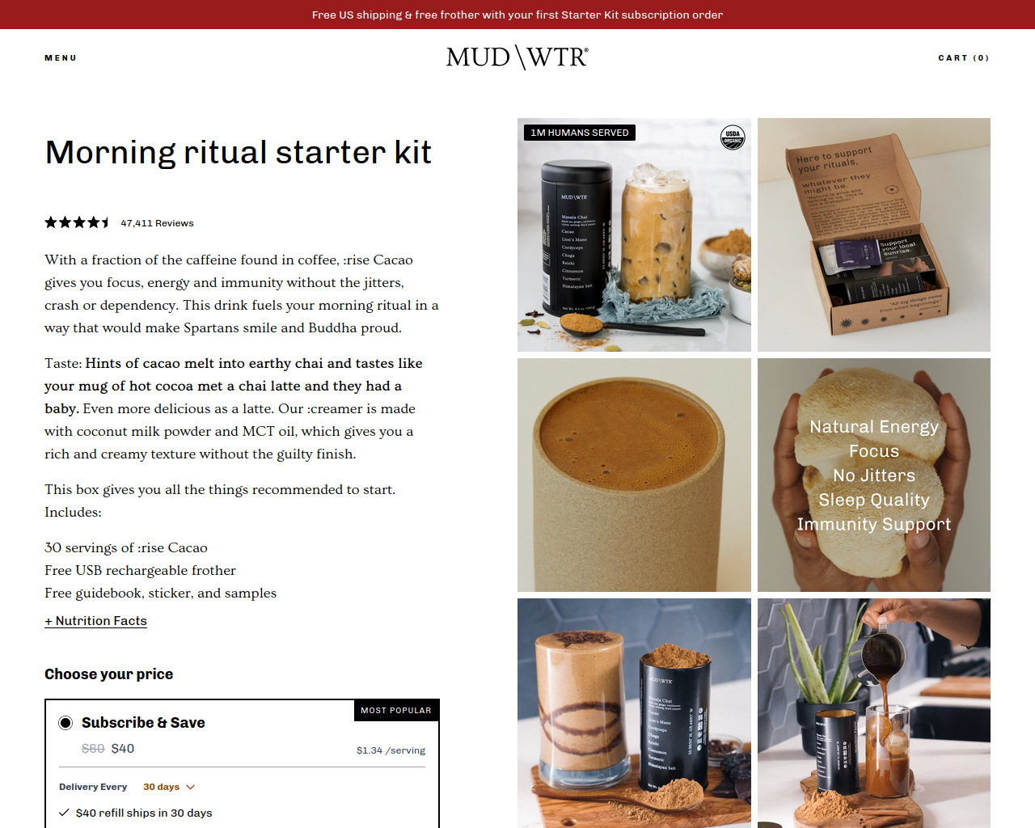Open the 47,411 Reviews link
This screenshot has width=1035, height=828.
pos(157,223)
